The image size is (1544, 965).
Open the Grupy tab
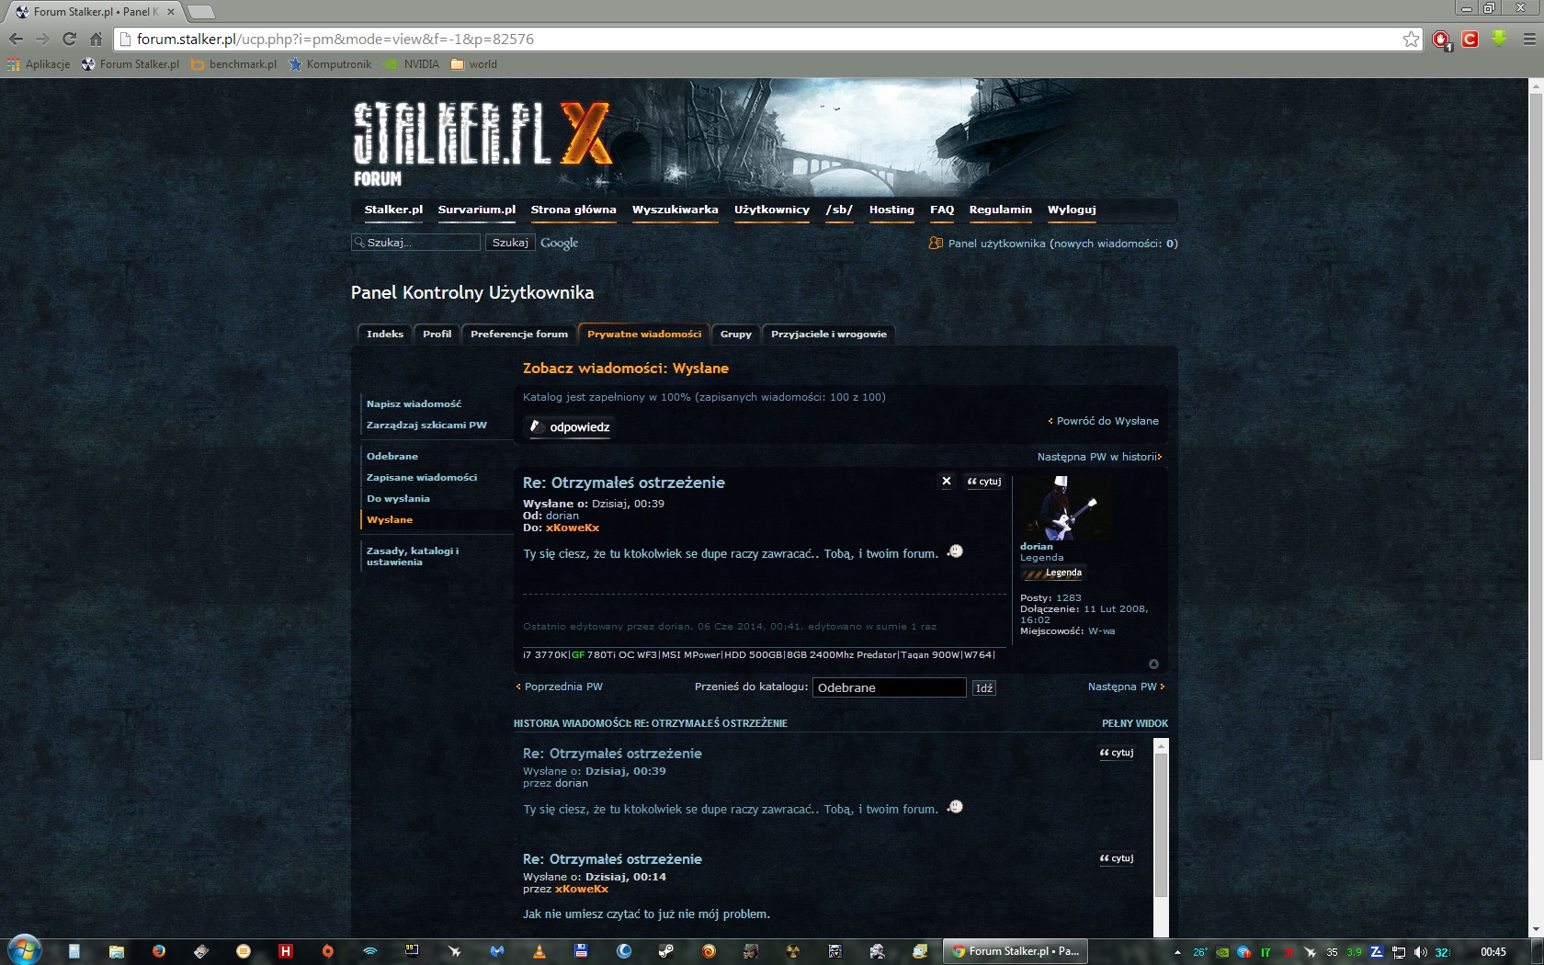(736, 334)
